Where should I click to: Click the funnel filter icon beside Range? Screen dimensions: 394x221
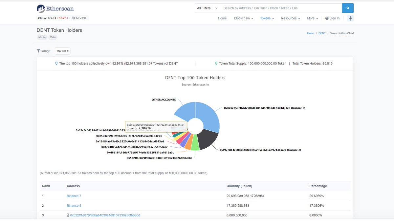click(38, 51)
